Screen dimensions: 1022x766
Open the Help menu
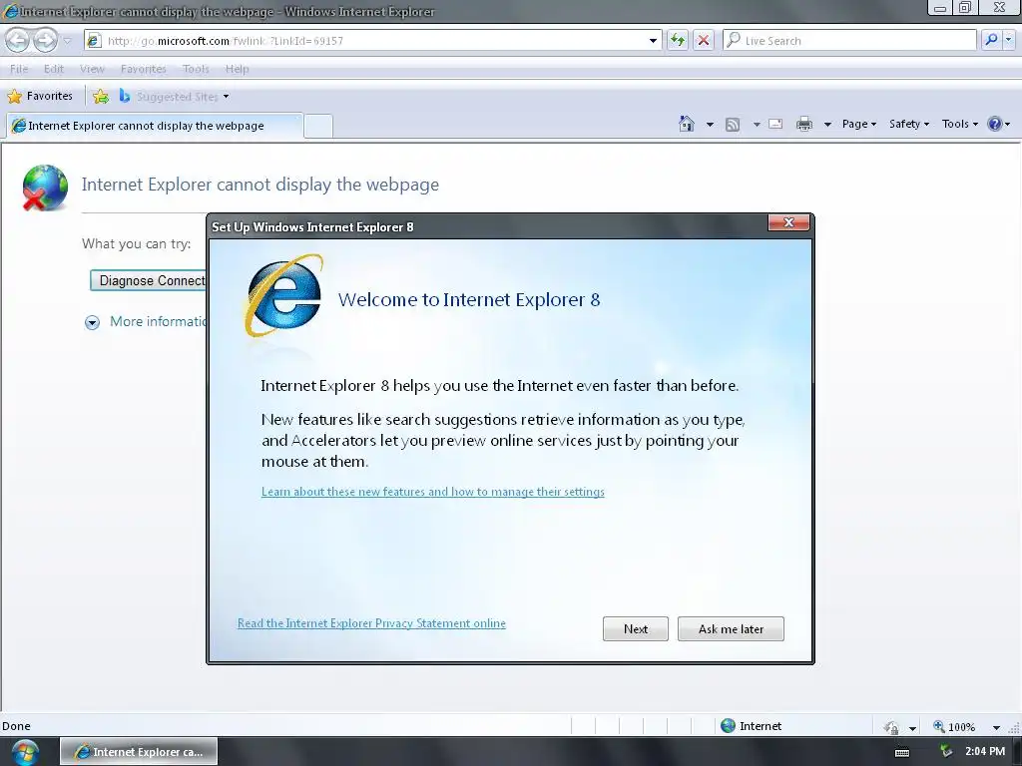coord(238,69)
